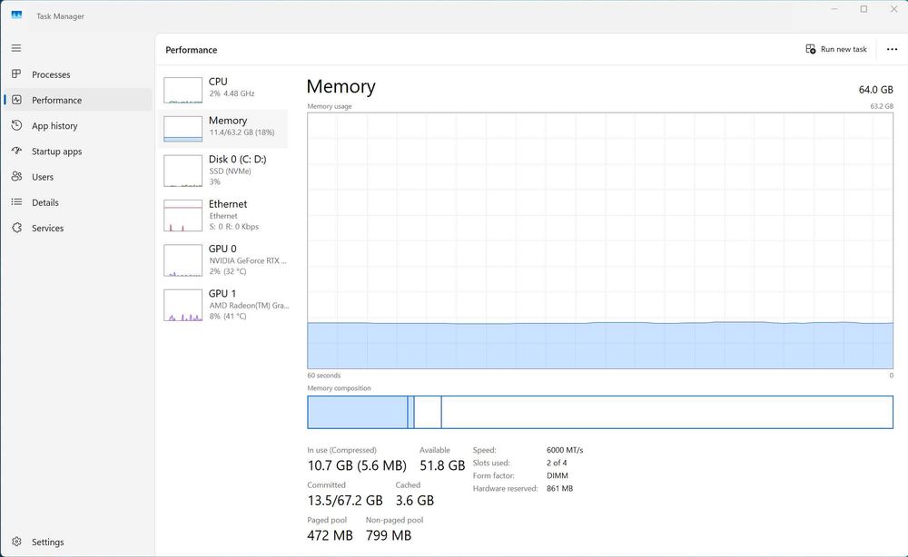Click the Users people icon
Viewport: 908px width, 557px height.
coord(16,176)
